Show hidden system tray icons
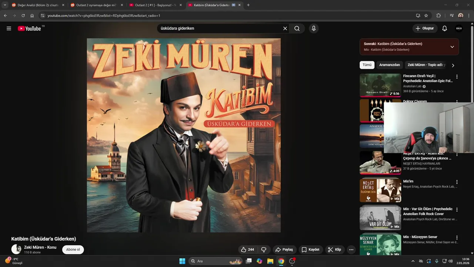 coord(413,261)
